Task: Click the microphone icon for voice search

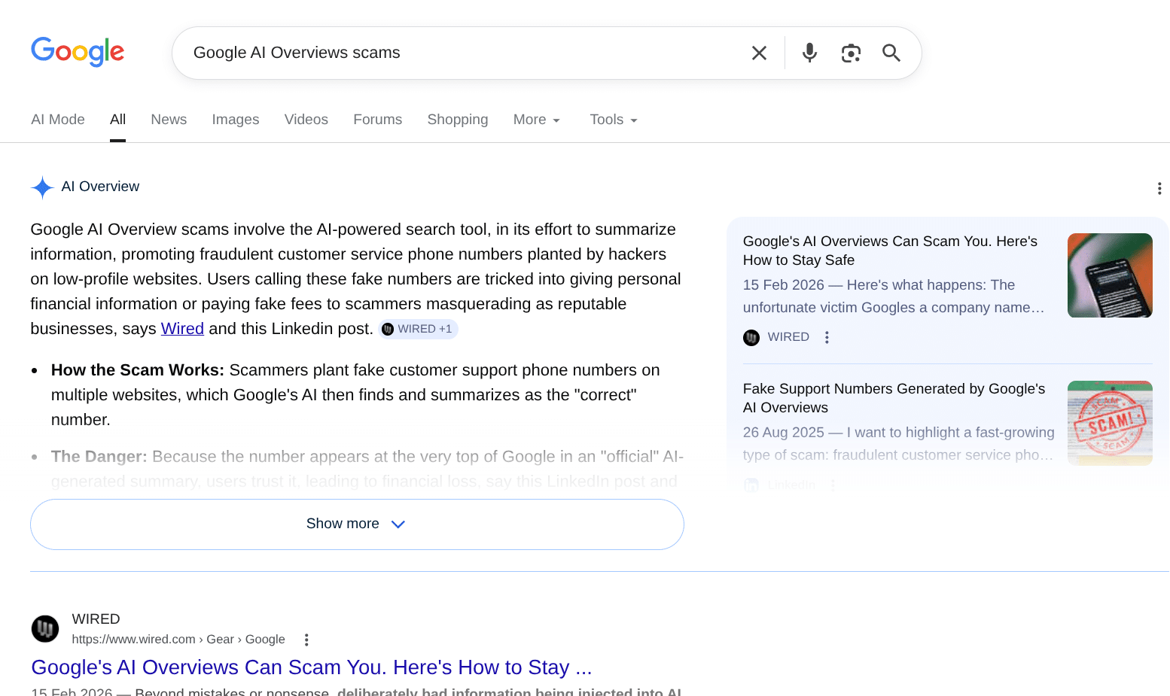Action: tap(809, 53)
